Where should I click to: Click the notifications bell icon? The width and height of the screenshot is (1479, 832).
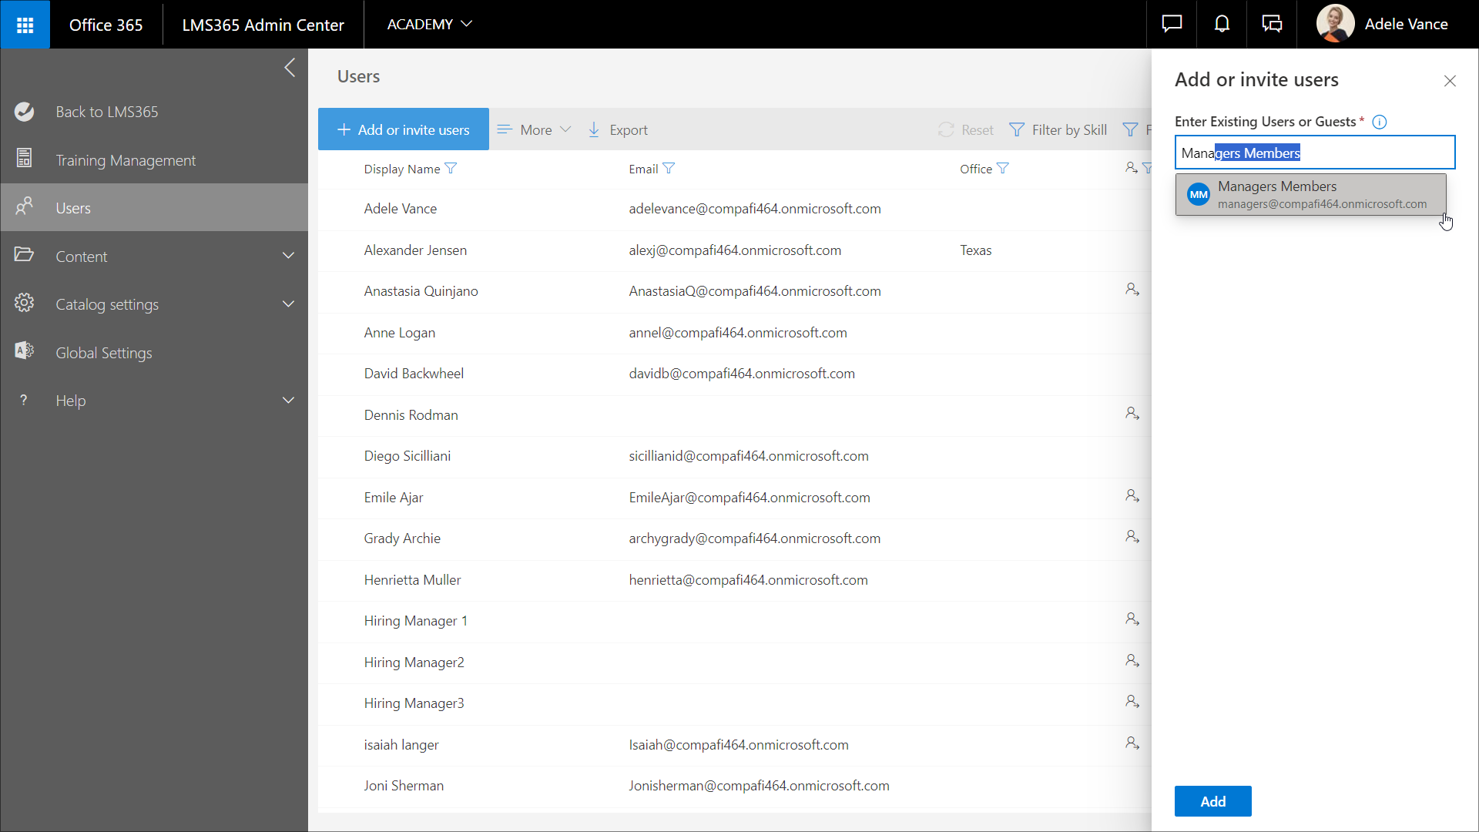pyautogui.click(x=1222, y=25)
